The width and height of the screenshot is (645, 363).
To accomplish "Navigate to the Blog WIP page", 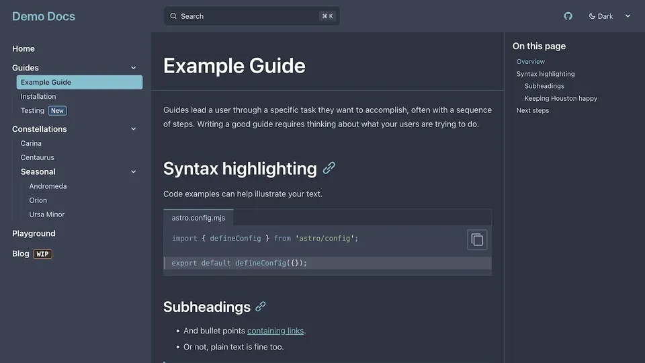I will 21,254.
